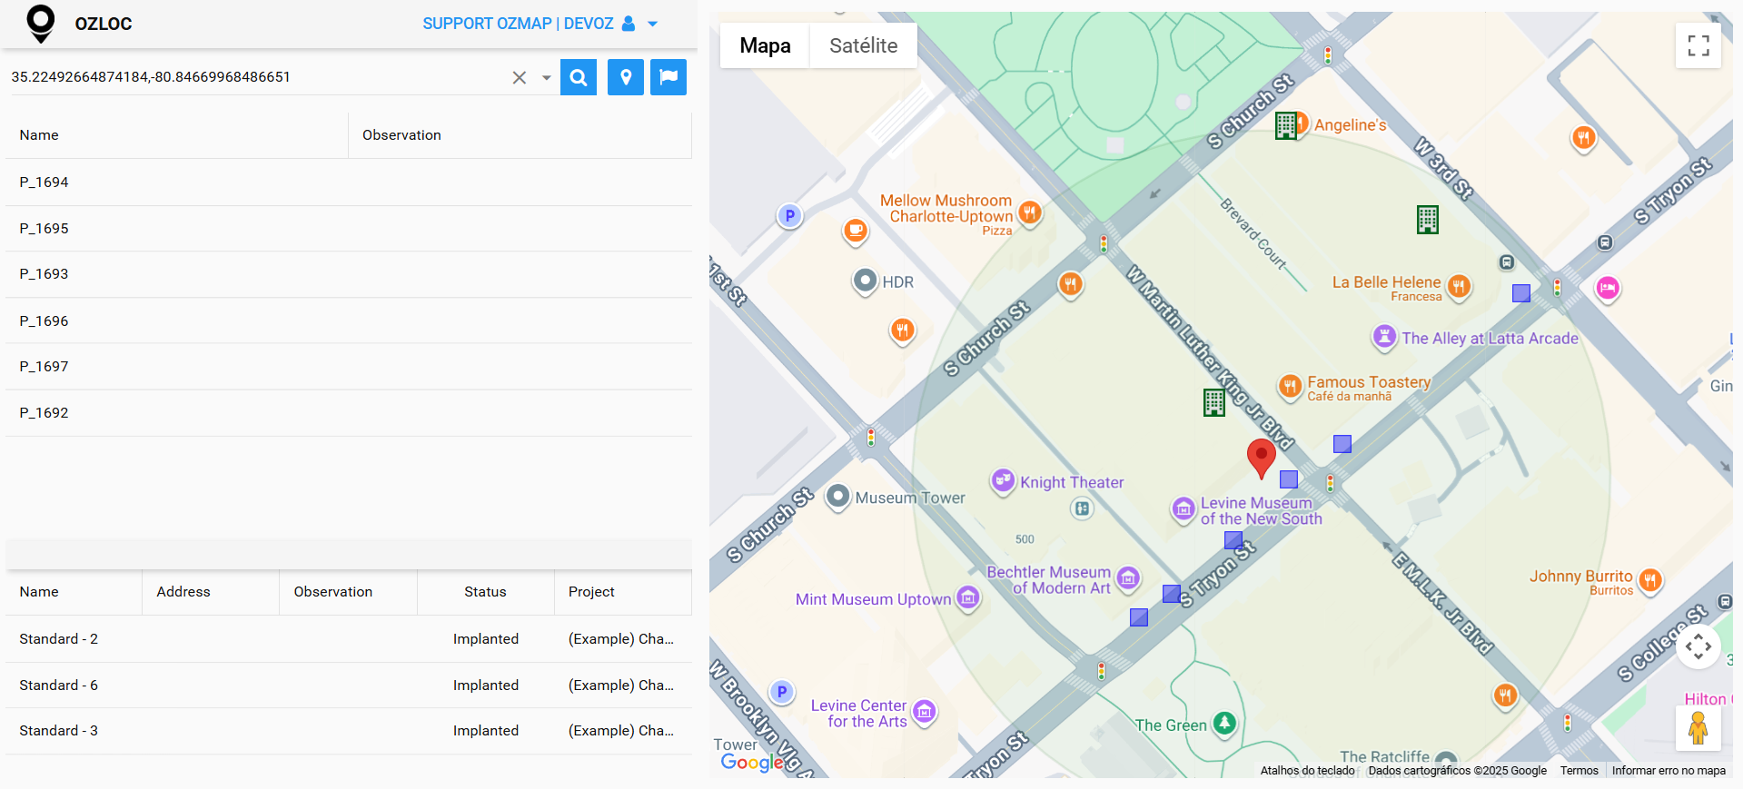Image resolution: width=1743 pixels, height=789 pixels.
Task: Click parking icon near Levine Center
Action: point(782,692)
